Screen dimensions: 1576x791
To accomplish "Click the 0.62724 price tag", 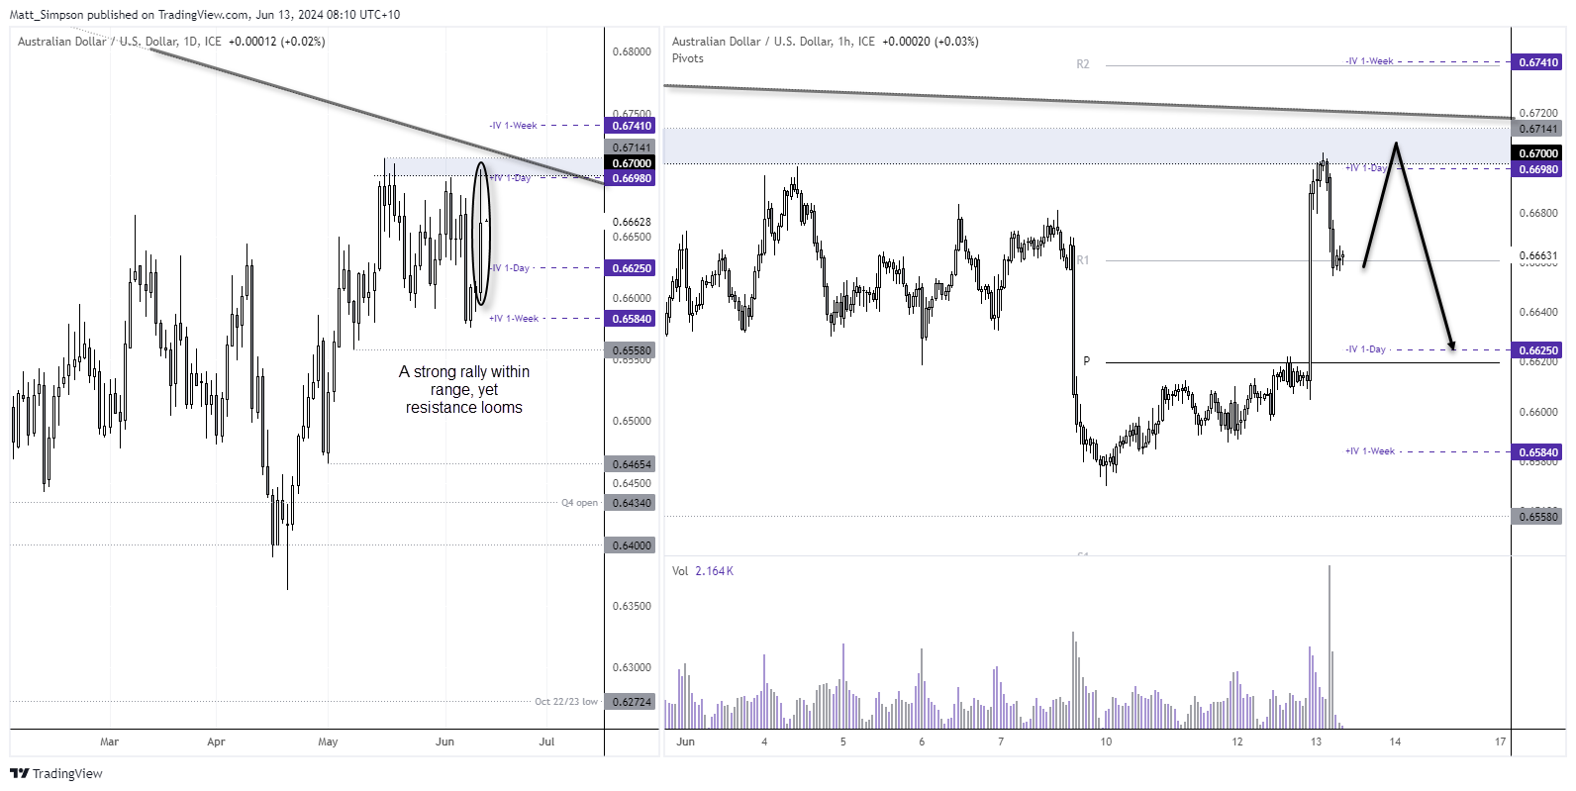I will tap(632, 702).
